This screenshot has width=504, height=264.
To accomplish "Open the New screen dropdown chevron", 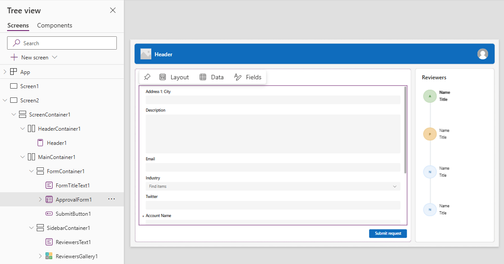I will [x=54, y=57].
